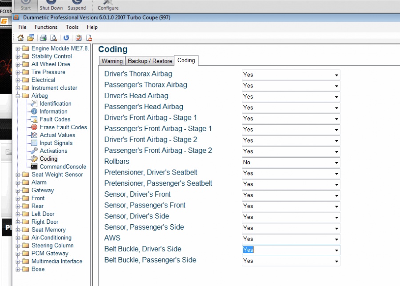The height and width of the screenshot is (286, 400).
Task: Click the Home icon in the toolbar
Action: coord(20,38)
